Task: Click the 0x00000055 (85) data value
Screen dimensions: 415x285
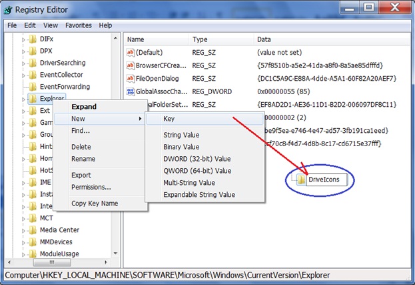Action: click(x=284, y=91)
